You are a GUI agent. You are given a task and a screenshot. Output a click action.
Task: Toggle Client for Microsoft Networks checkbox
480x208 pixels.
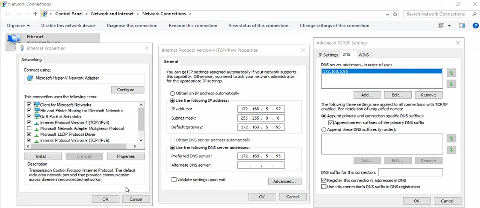click(29, 105)
